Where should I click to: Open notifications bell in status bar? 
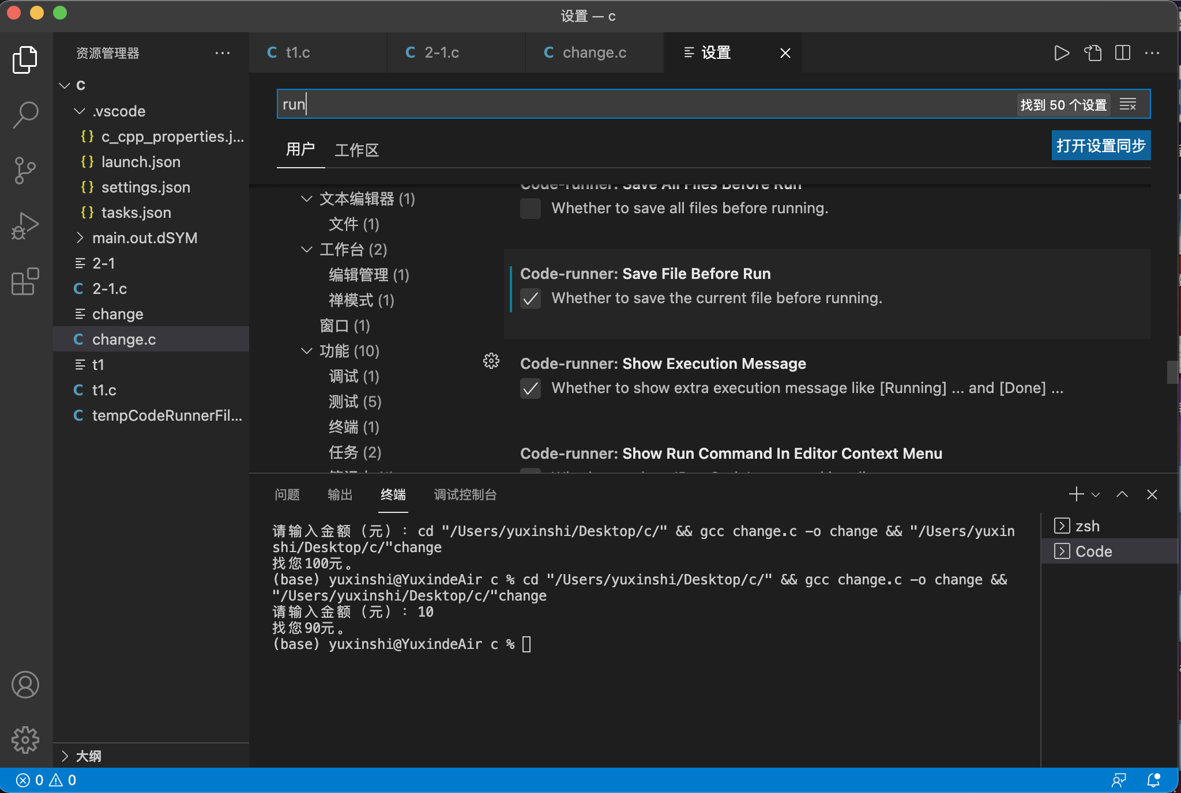(1153, 780)
